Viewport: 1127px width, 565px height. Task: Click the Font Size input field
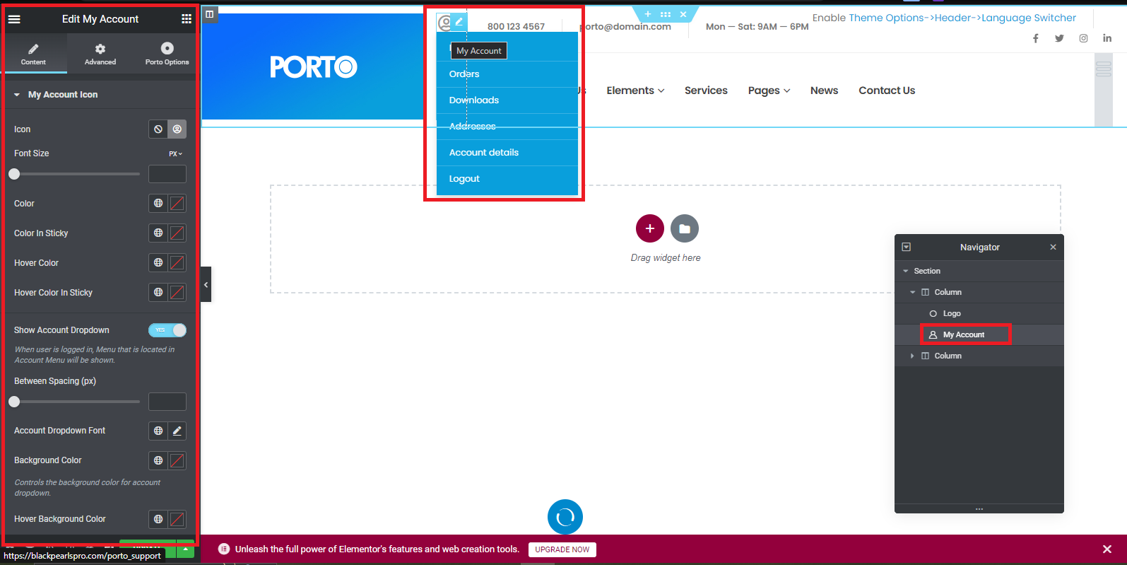coord(167,174)
